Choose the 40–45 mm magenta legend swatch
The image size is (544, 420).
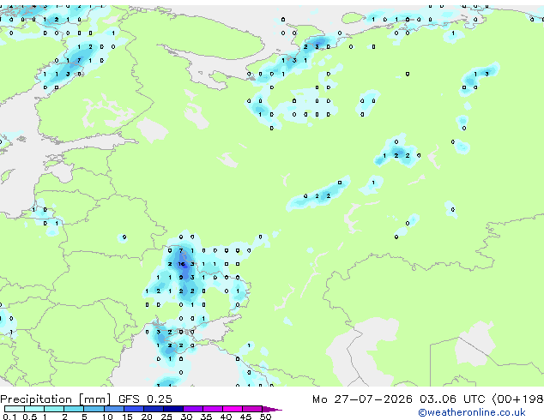[233, 409]
